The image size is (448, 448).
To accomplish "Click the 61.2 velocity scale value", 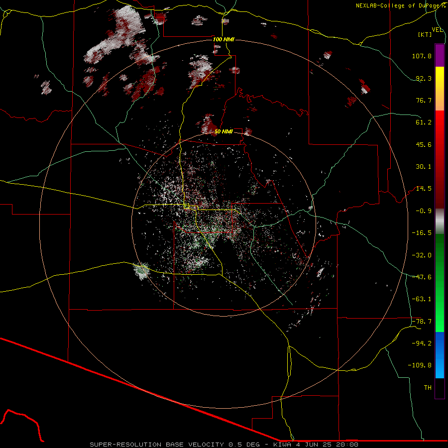I will coord(424,122).
